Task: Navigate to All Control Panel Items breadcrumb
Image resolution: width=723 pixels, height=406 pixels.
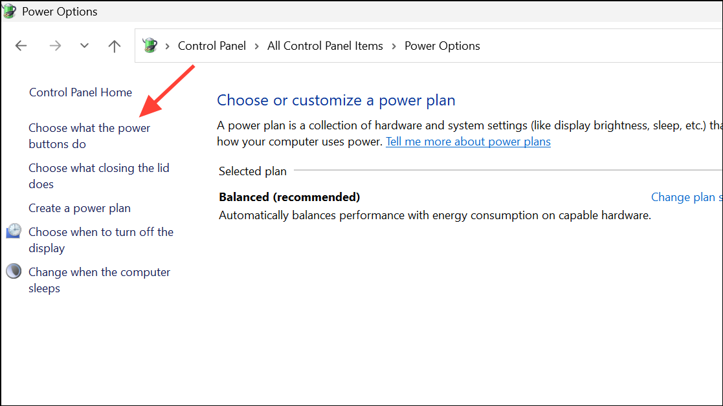Action: 325,46
